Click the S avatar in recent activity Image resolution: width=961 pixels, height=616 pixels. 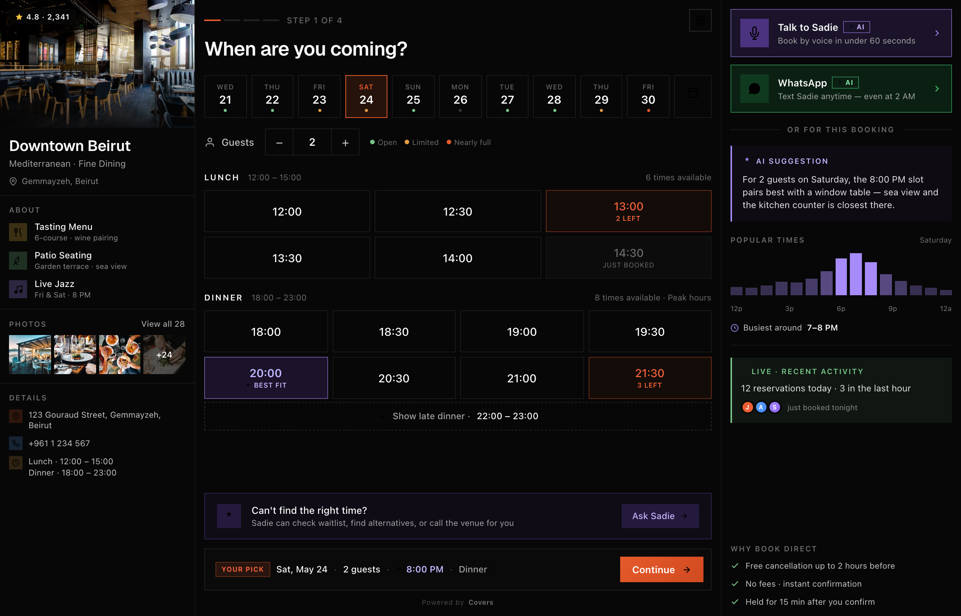775,407
